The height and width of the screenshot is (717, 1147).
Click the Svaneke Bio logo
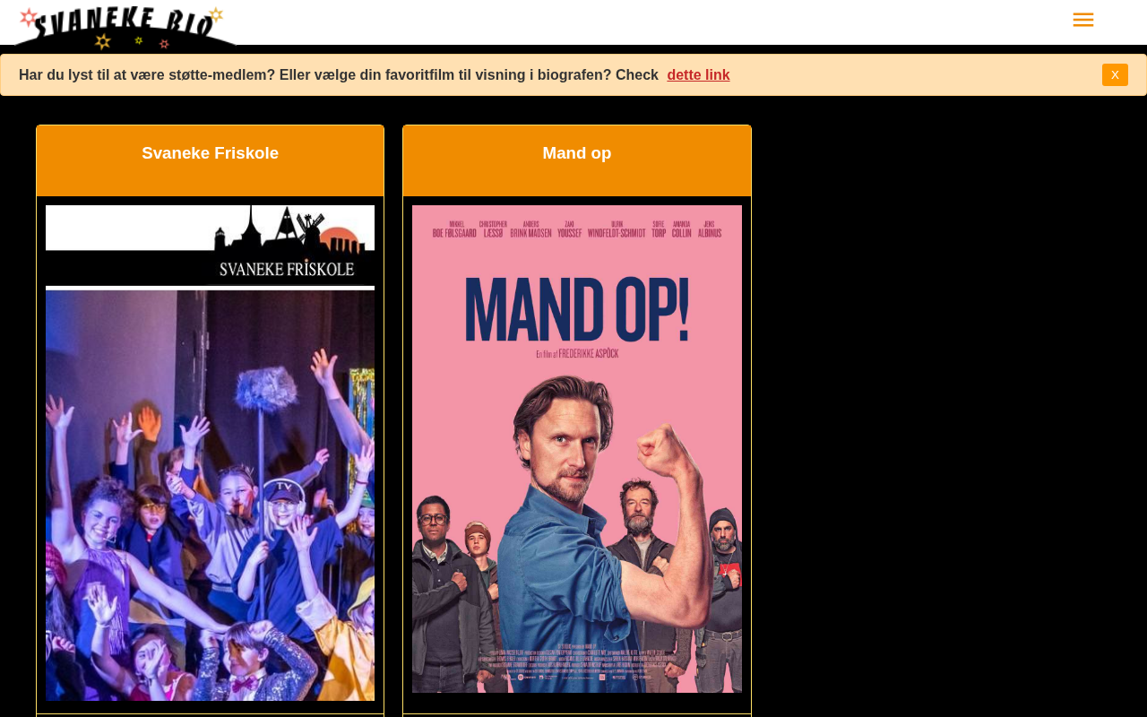click(x=125, y=26)
